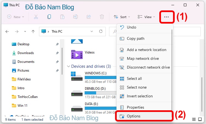Click the Paste clipboard icon
The image size is (206, 124).
62,17
